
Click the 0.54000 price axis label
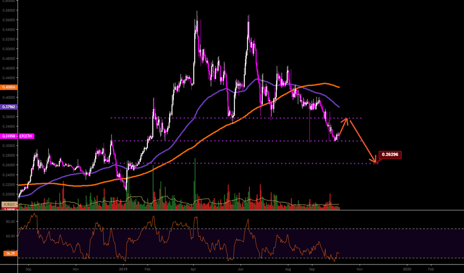(8, 30)
